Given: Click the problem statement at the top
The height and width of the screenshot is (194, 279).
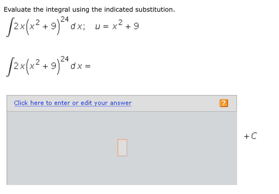Looking at the screenshot, I should [x=89, y=9].
